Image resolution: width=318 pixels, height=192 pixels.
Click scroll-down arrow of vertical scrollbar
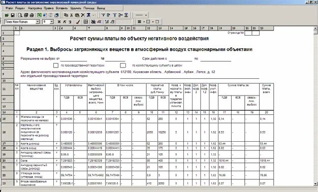[x=315, y=184]
